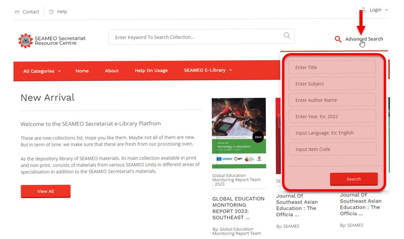Click the Contact envelope icon
Image resolution: width=404 pixels, height=239 pixels.
17,12
